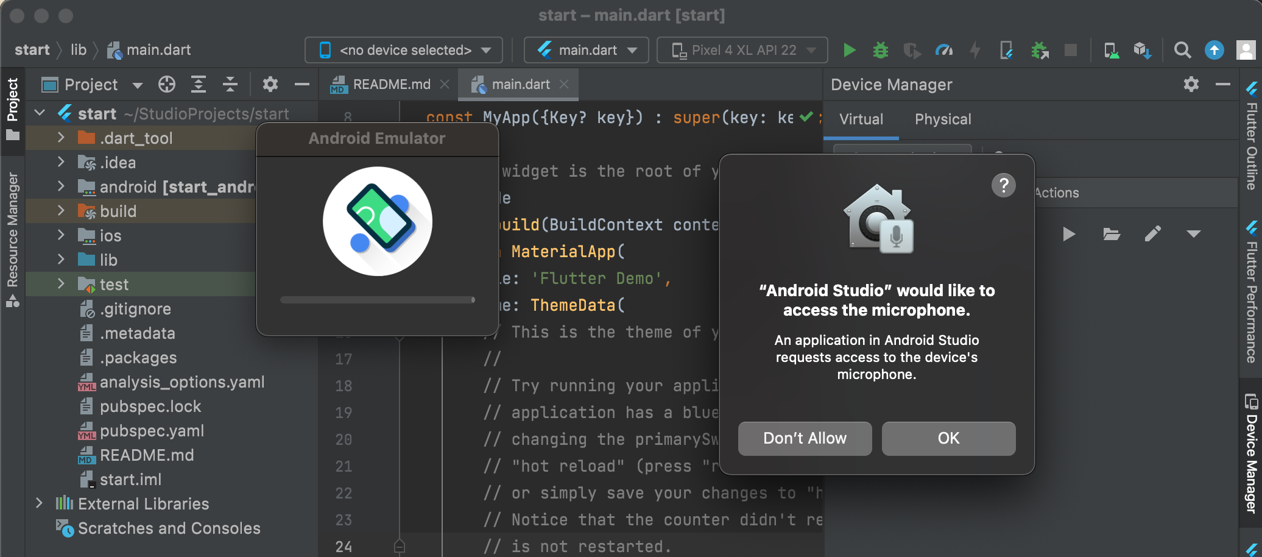Open the profiler gauge icon
The image size is (1262, 557).
pos(944,50)
